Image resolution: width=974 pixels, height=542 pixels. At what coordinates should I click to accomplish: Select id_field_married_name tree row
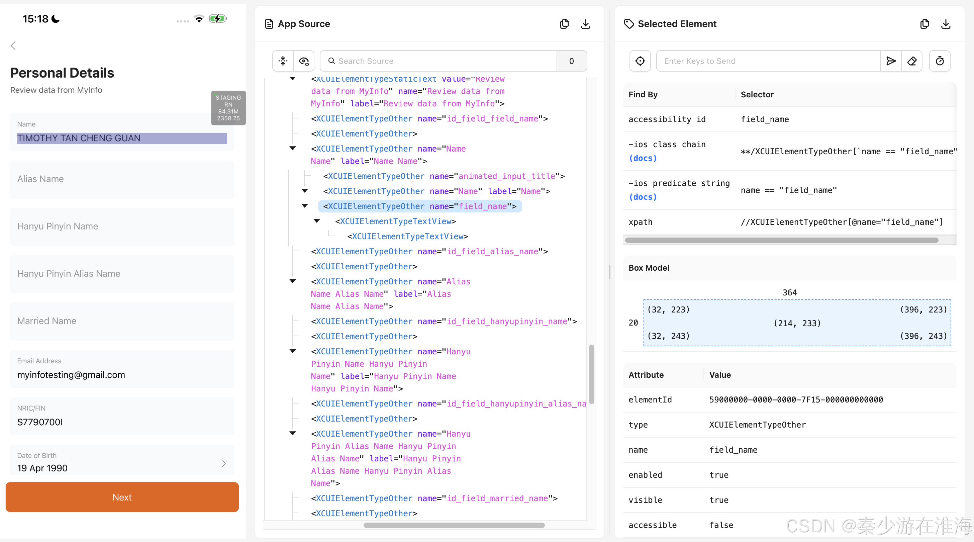tap(434, 499)
